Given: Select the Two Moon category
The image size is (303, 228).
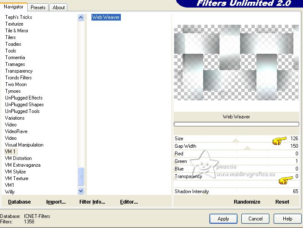Looking at the screenshot, I should click(16, 84).
